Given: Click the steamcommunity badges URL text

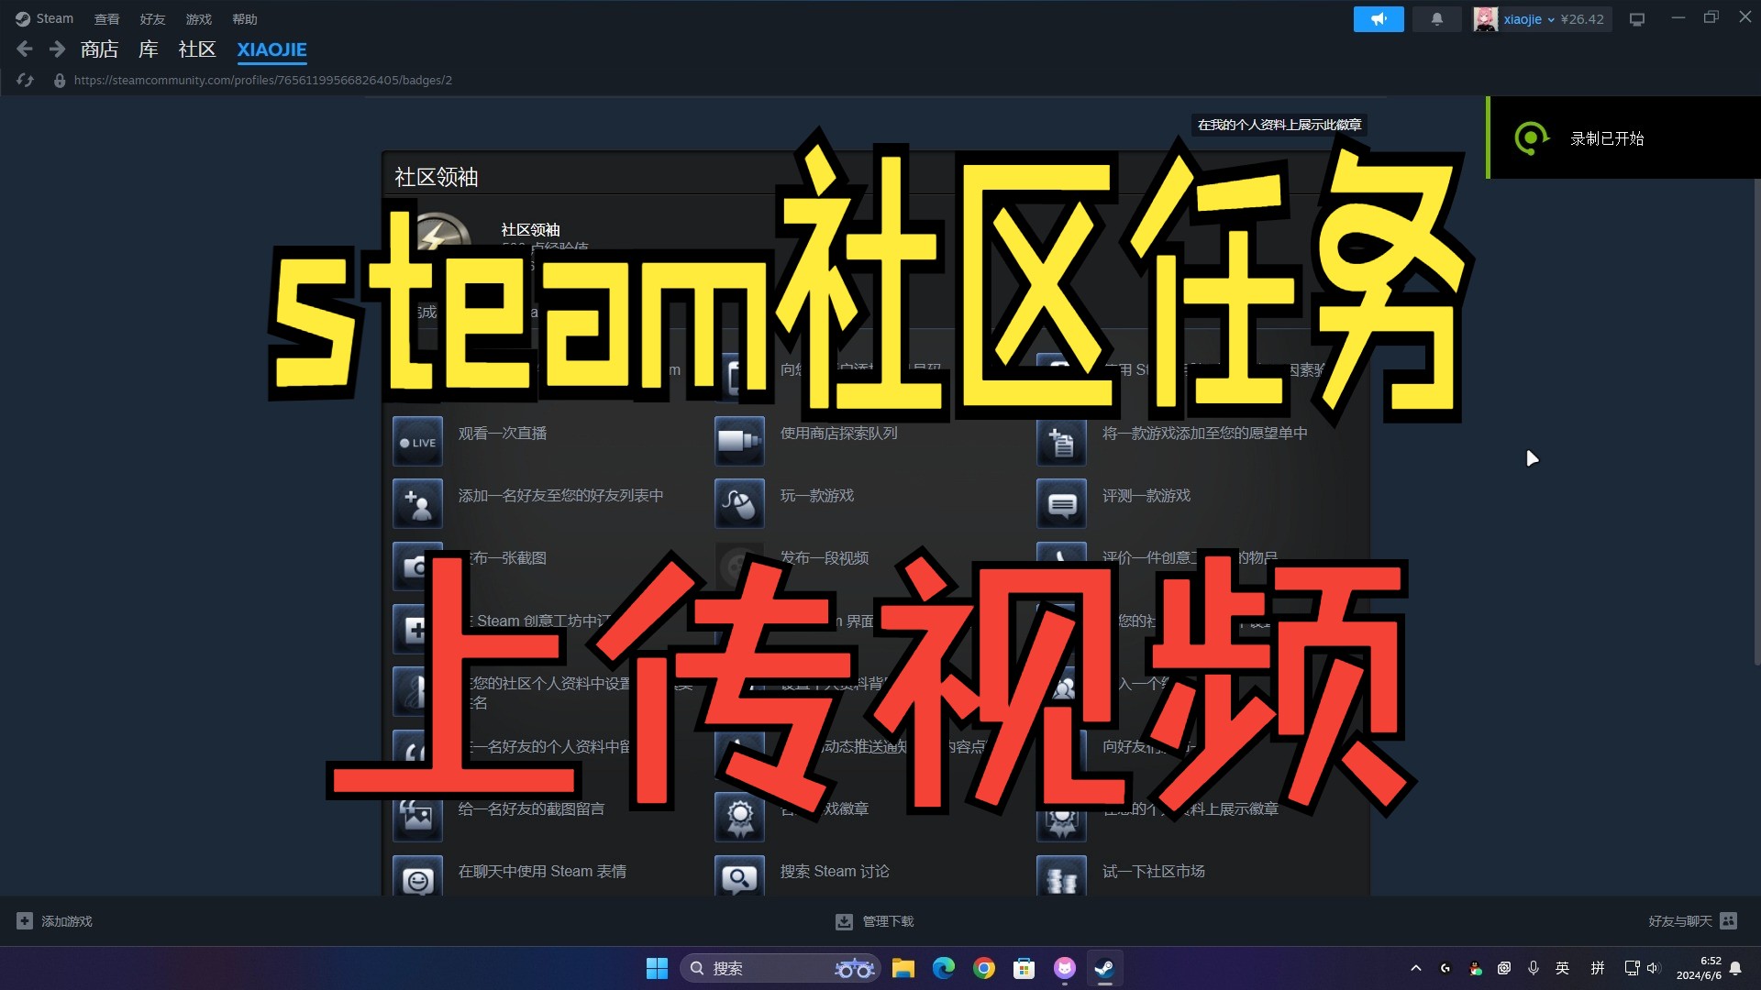Looking at the screenshot, I should pyautogui.click(x=262, y=81).
